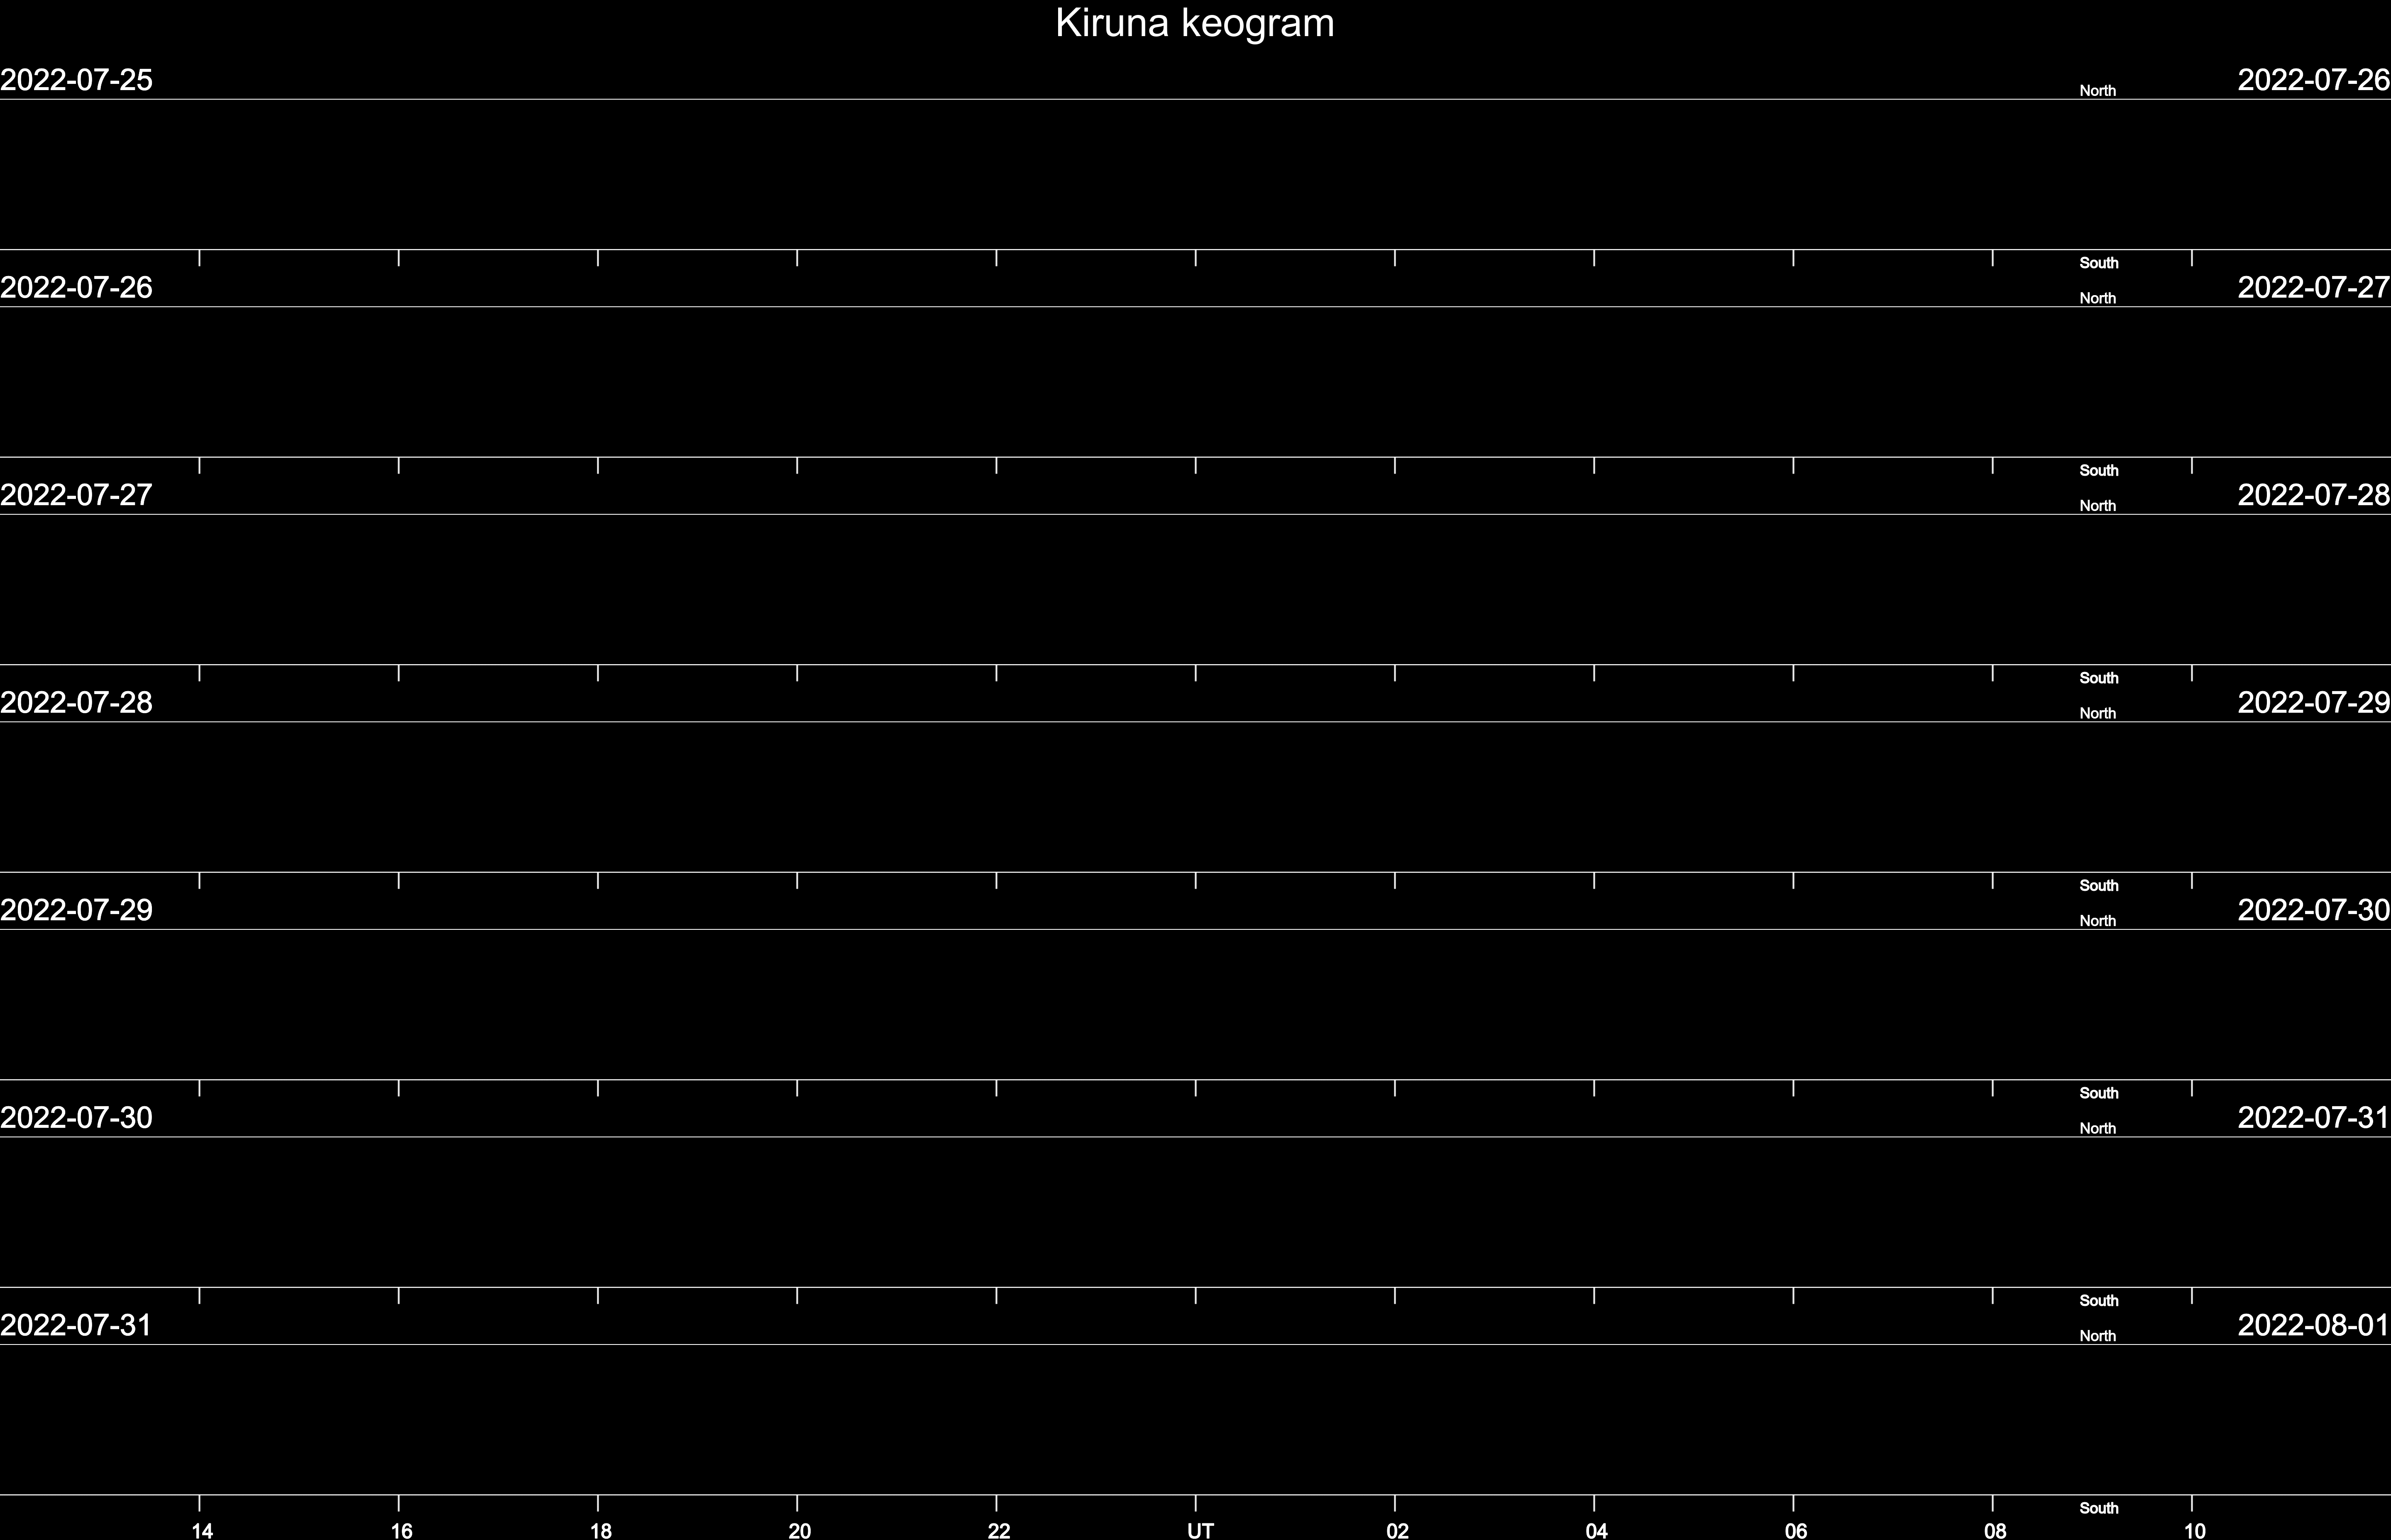2391x1540 pixels.
Task: Click start date 2022-07-31 of last row
Action: tap(76, 1325)
